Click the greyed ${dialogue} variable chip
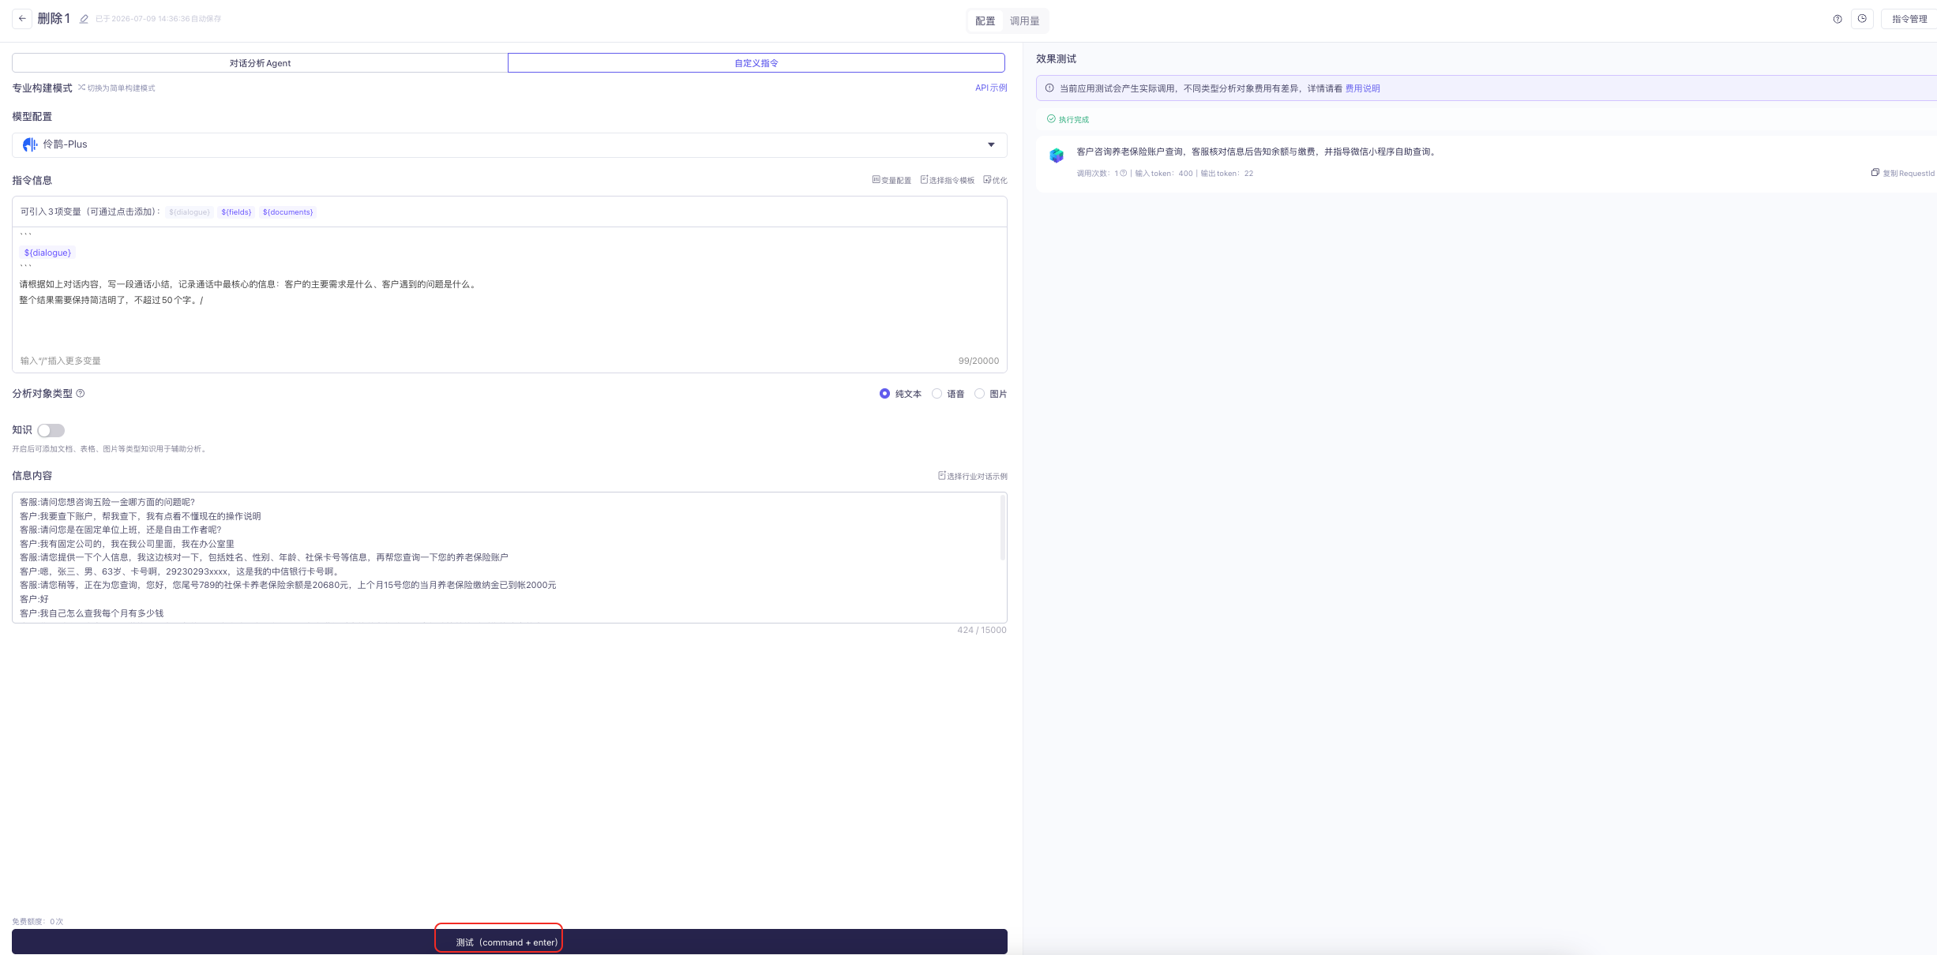Viewport: 1937px width, 955px height. pyautogui.click(x=190, y=212)
